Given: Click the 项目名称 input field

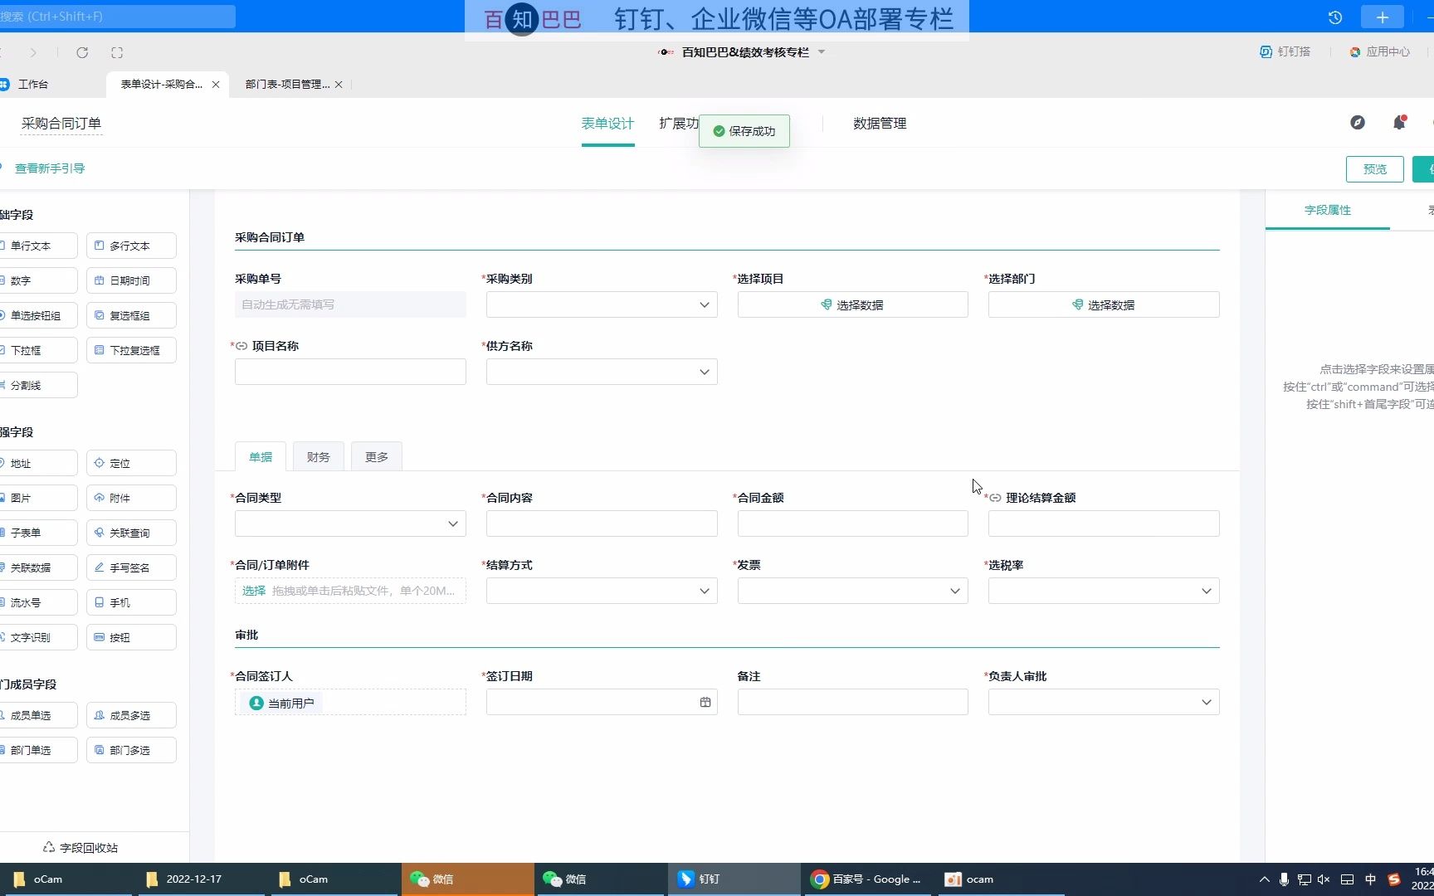Looking at the screenshot, I should (350, 372).
